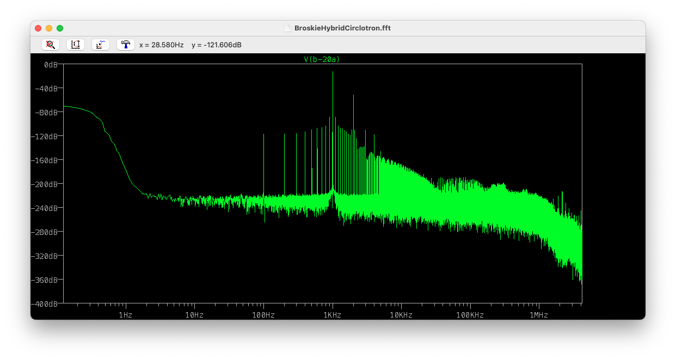676x360 pixels.
Task: Click the 100KHz frequency axis label
Action: (470, 315)
